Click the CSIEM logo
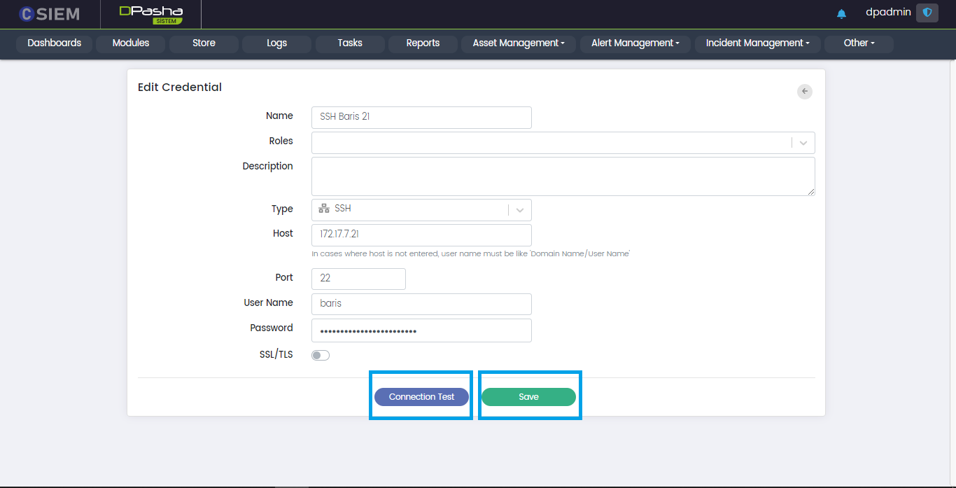This screenshot has width=956, height=488. click(x=50, y=14)
